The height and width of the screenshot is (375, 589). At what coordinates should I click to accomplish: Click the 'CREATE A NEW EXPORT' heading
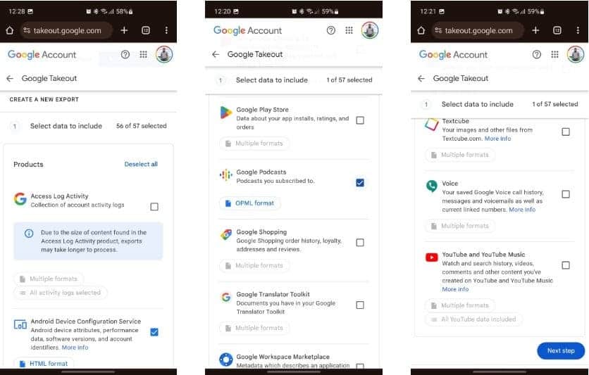pos(44,99)
